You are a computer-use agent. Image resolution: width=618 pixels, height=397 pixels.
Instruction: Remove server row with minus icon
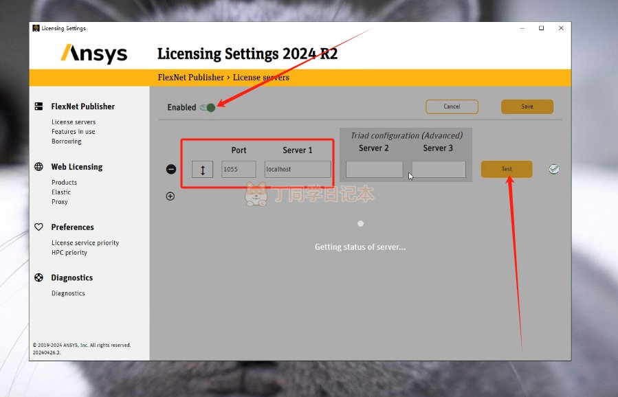pyautogui.click(x=171, y=170)
